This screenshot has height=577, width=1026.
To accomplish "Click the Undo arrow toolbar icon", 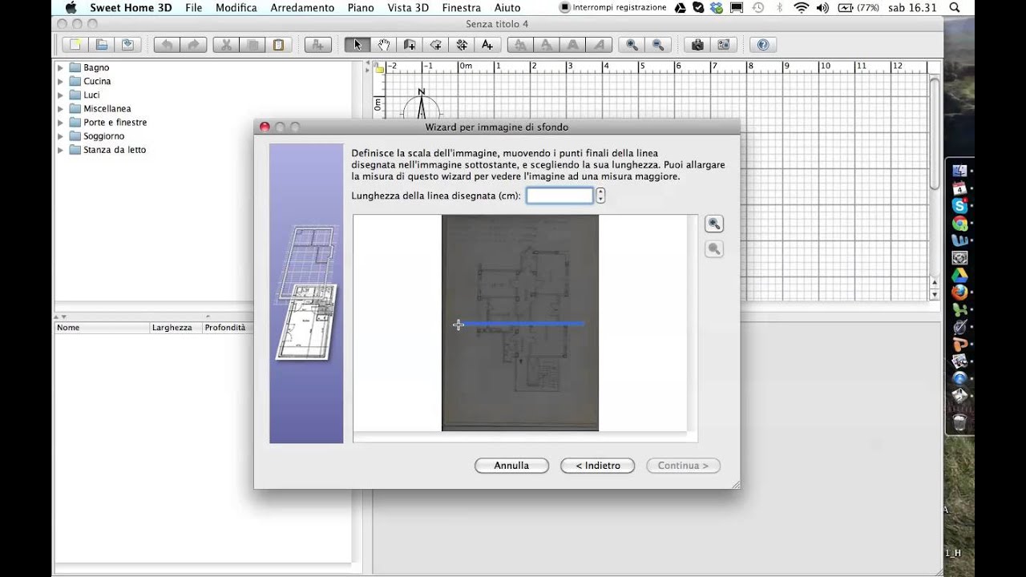I will tap(167, 45).
